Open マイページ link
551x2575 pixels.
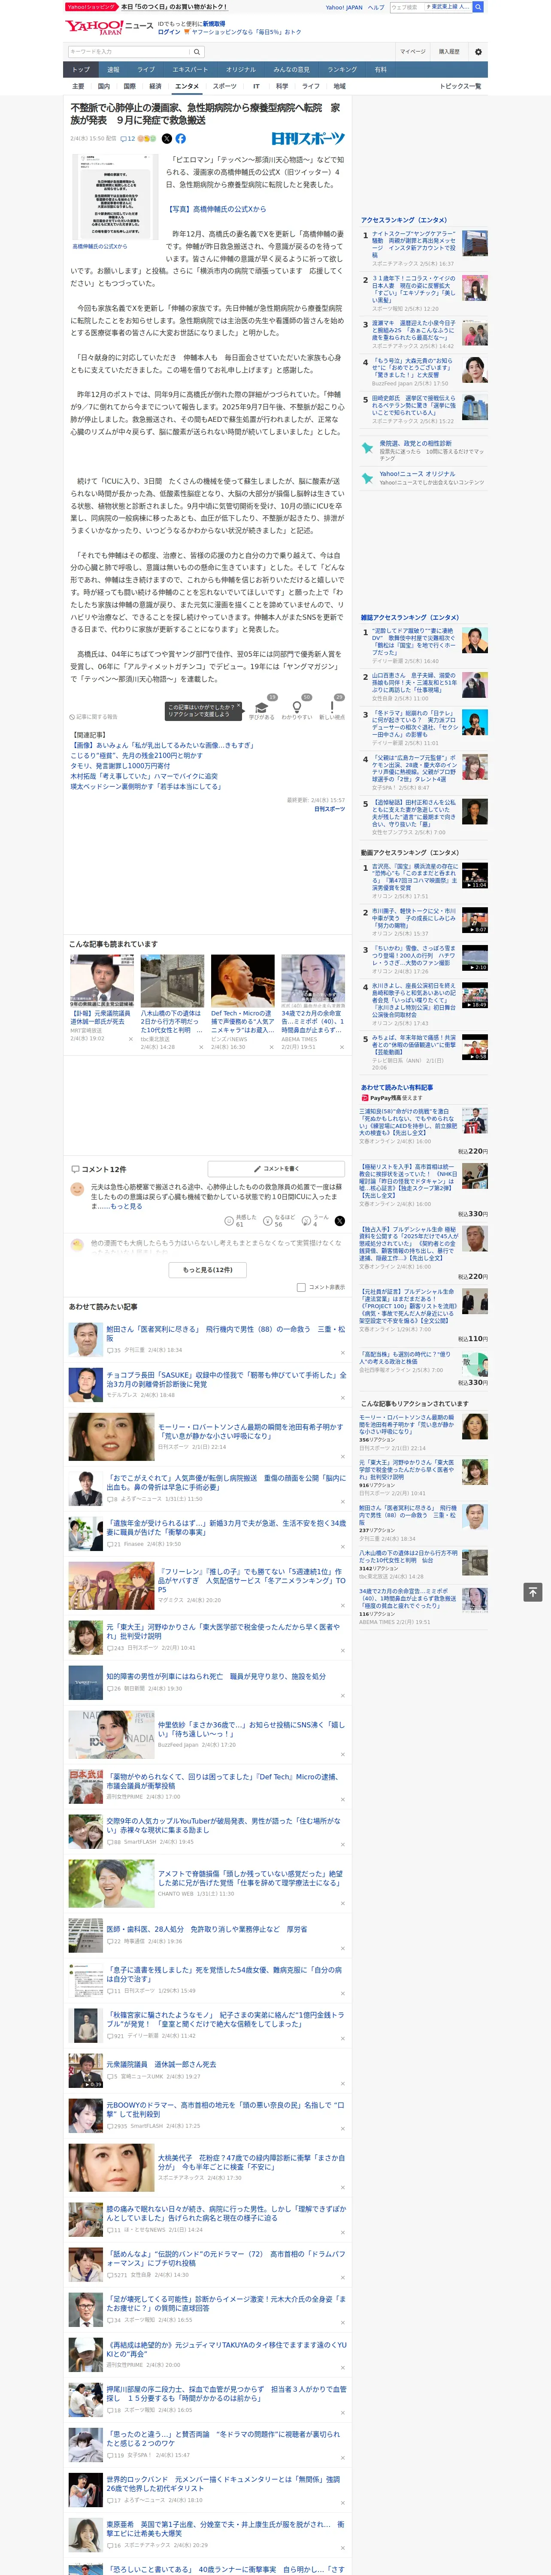[x=412, y=52]
